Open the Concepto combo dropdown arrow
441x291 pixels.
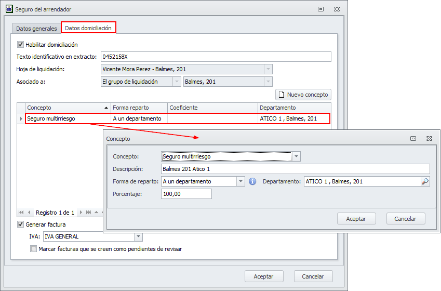point(296,156)
